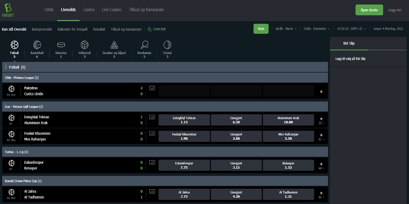Bet on Foolad Khozestan at 1.90
This screenshot has width=409, height=204.
click(x=184, y=136)
